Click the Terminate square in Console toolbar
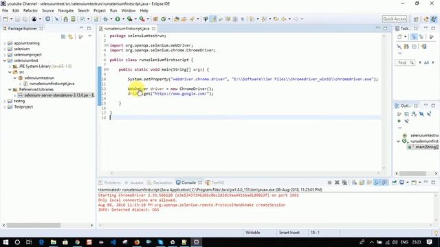This screenshot has width=440, height=247. [x=329, y=183]
